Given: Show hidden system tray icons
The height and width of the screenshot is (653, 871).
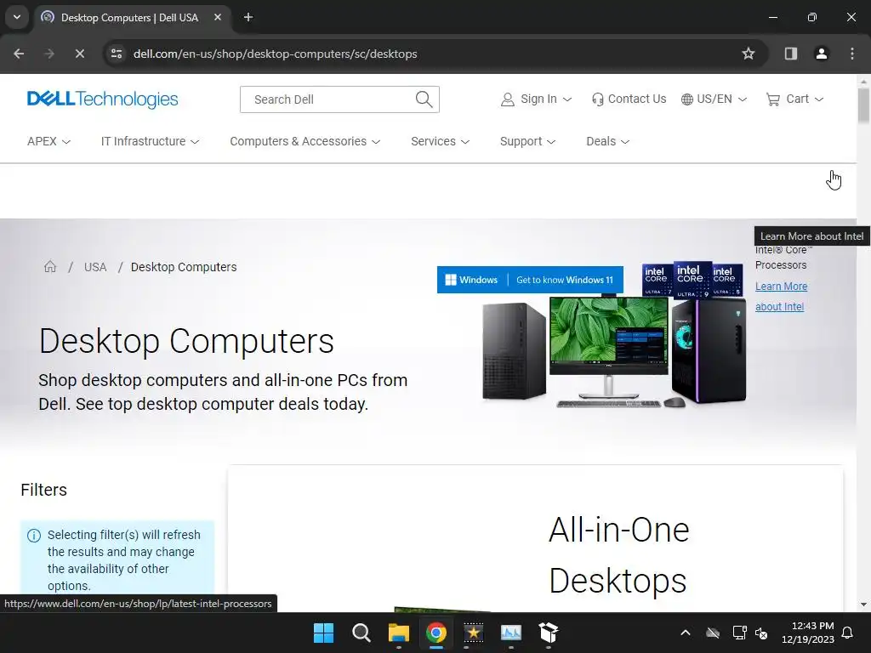Looking at the screenshot, I should pos(686,633).
